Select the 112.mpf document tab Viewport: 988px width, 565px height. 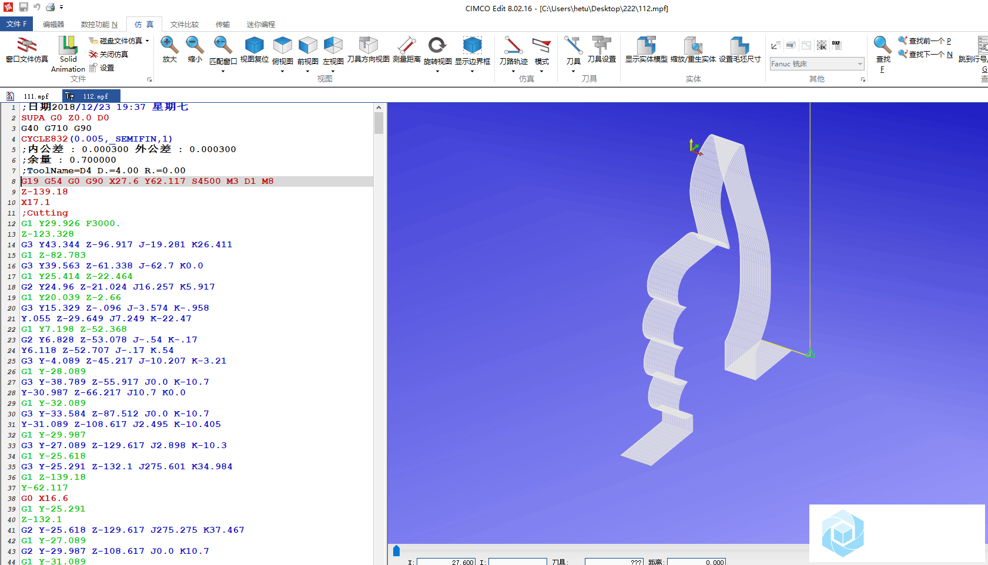pos(91,96)
